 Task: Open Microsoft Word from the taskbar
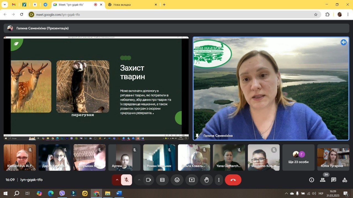(119, 194)
